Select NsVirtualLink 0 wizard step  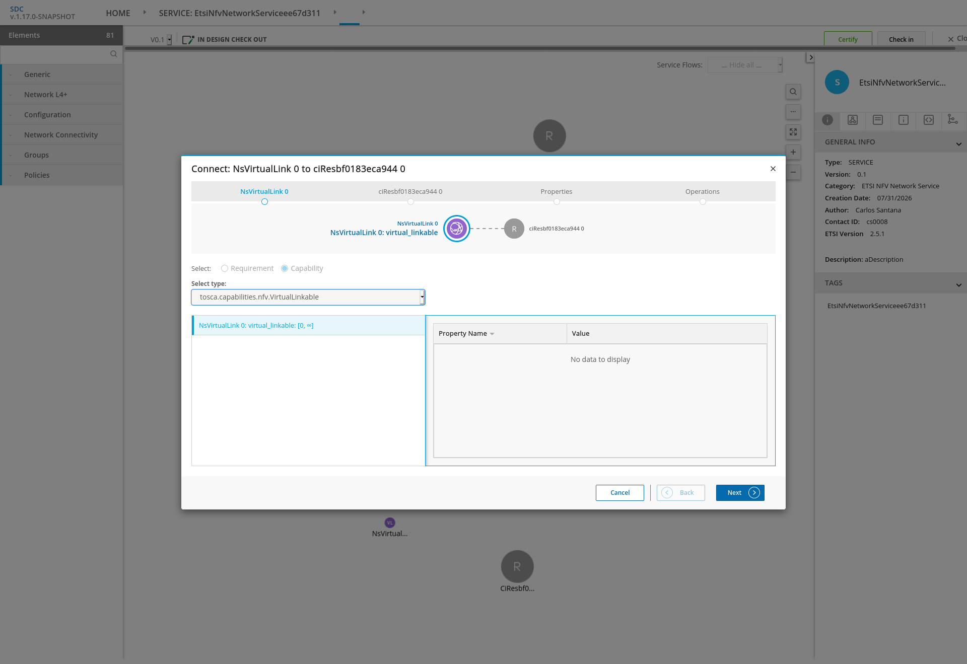pos(264,192)
